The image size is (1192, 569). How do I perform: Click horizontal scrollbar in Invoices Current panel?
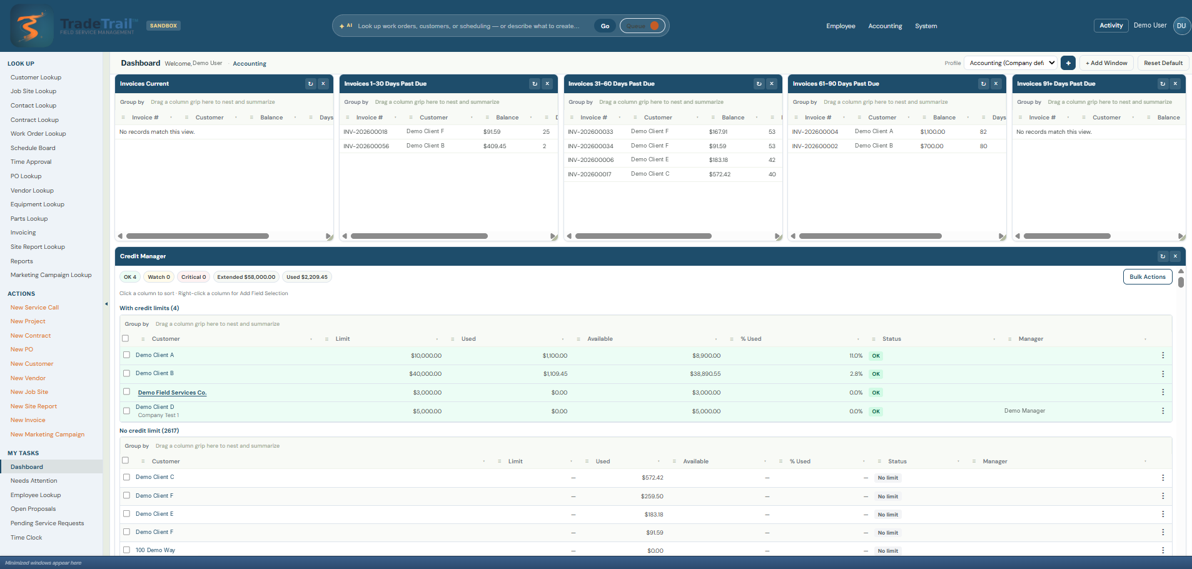[x=198, y=236]
